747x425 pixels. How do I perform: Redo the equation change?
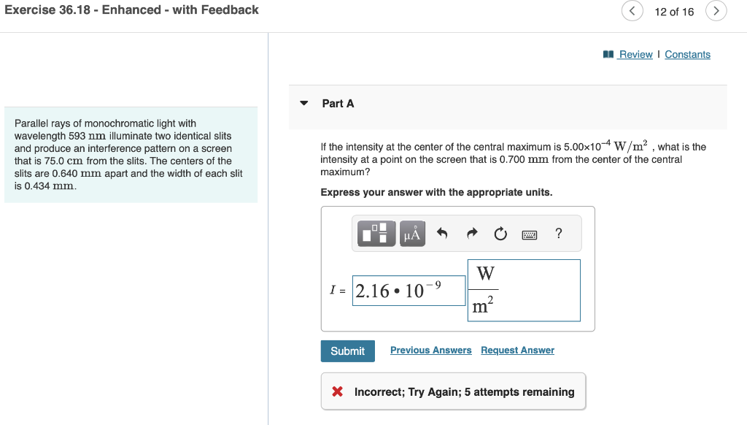point(471,233)
